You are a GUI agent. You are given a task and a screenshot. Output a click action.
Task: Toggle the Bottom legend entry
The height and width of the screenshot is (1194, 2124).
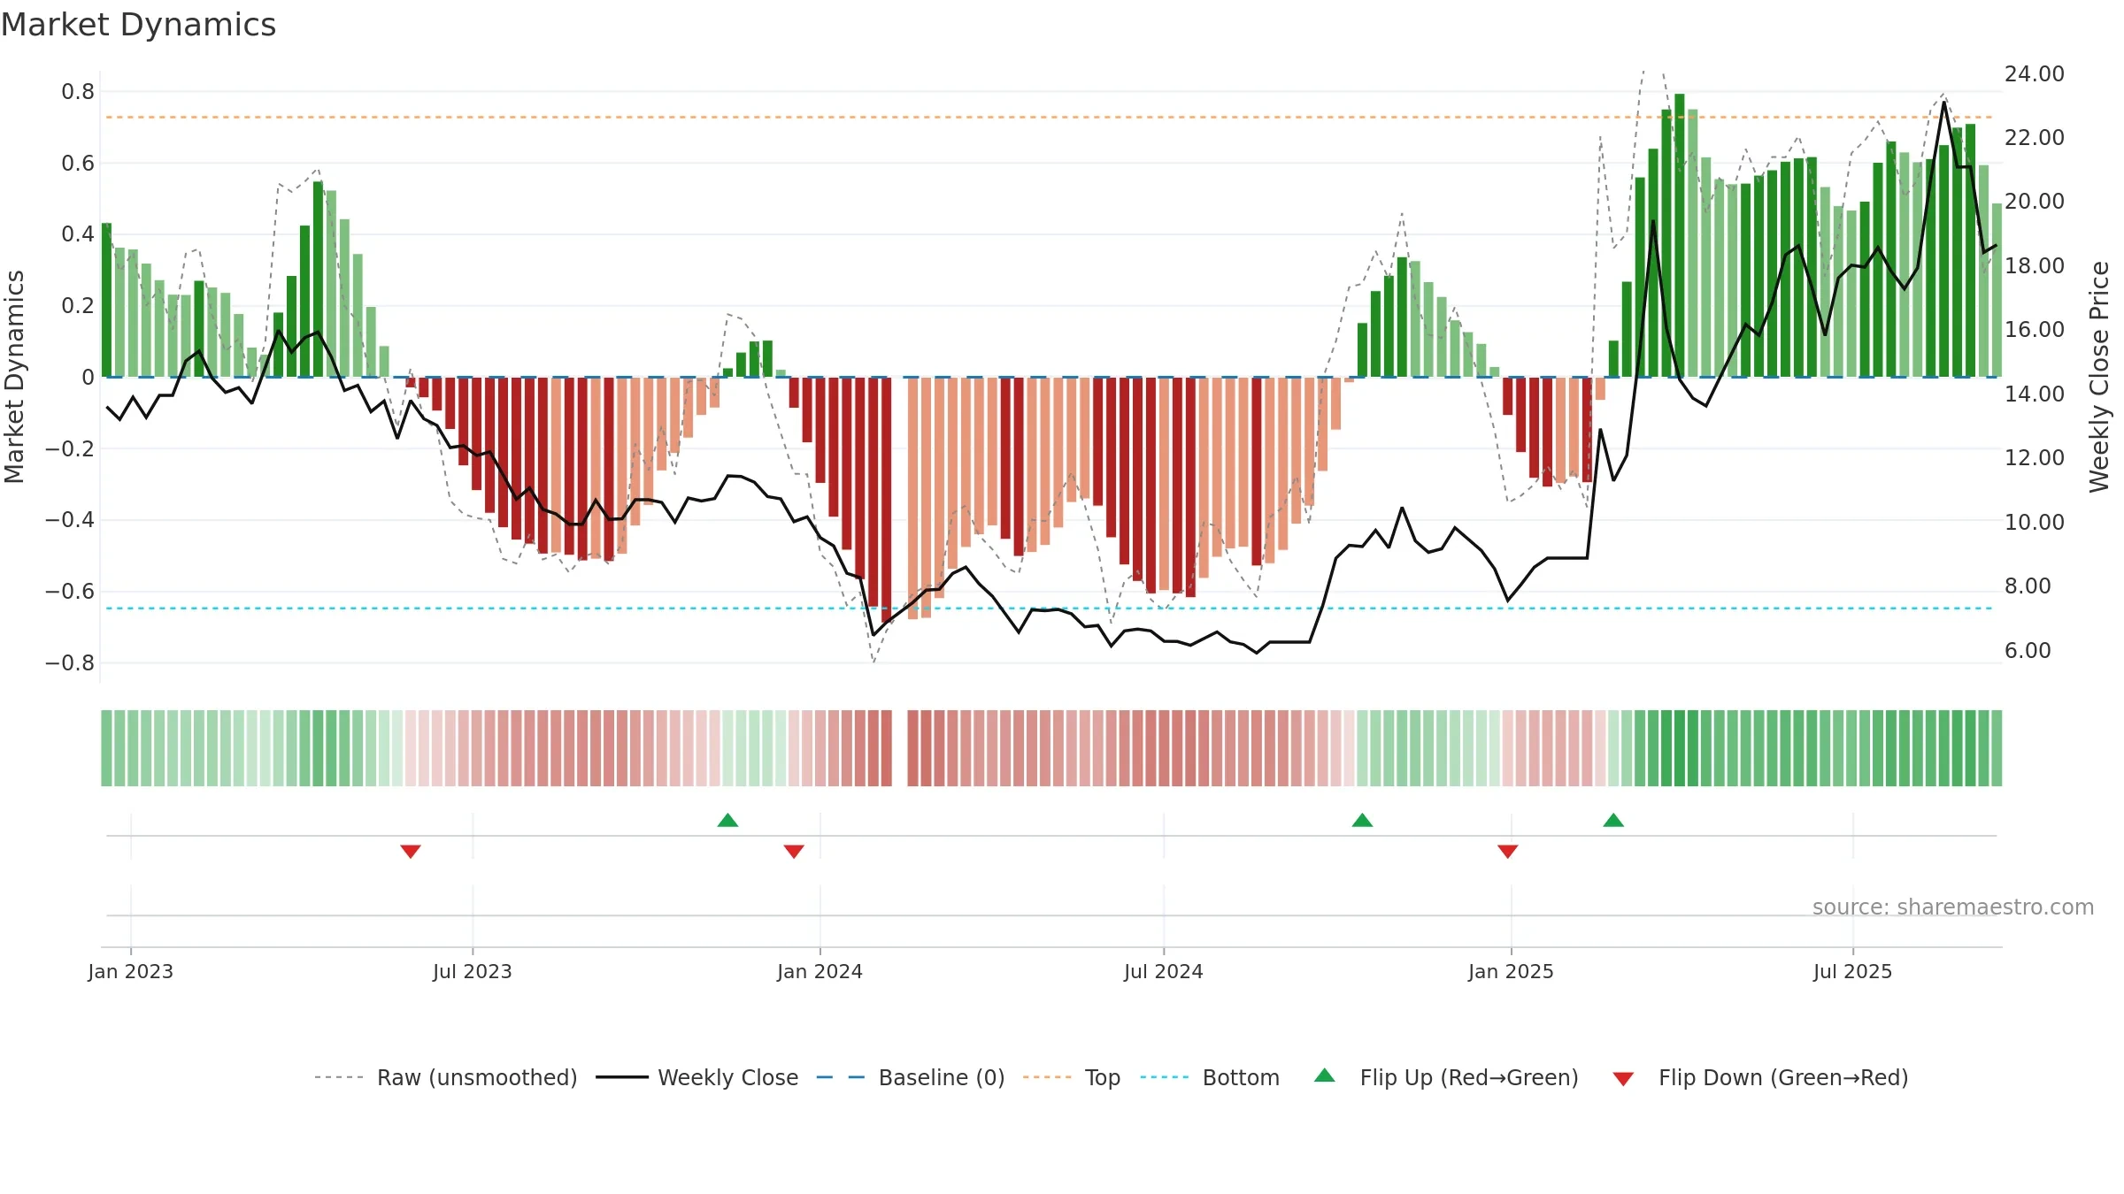pos(1210,1077)
